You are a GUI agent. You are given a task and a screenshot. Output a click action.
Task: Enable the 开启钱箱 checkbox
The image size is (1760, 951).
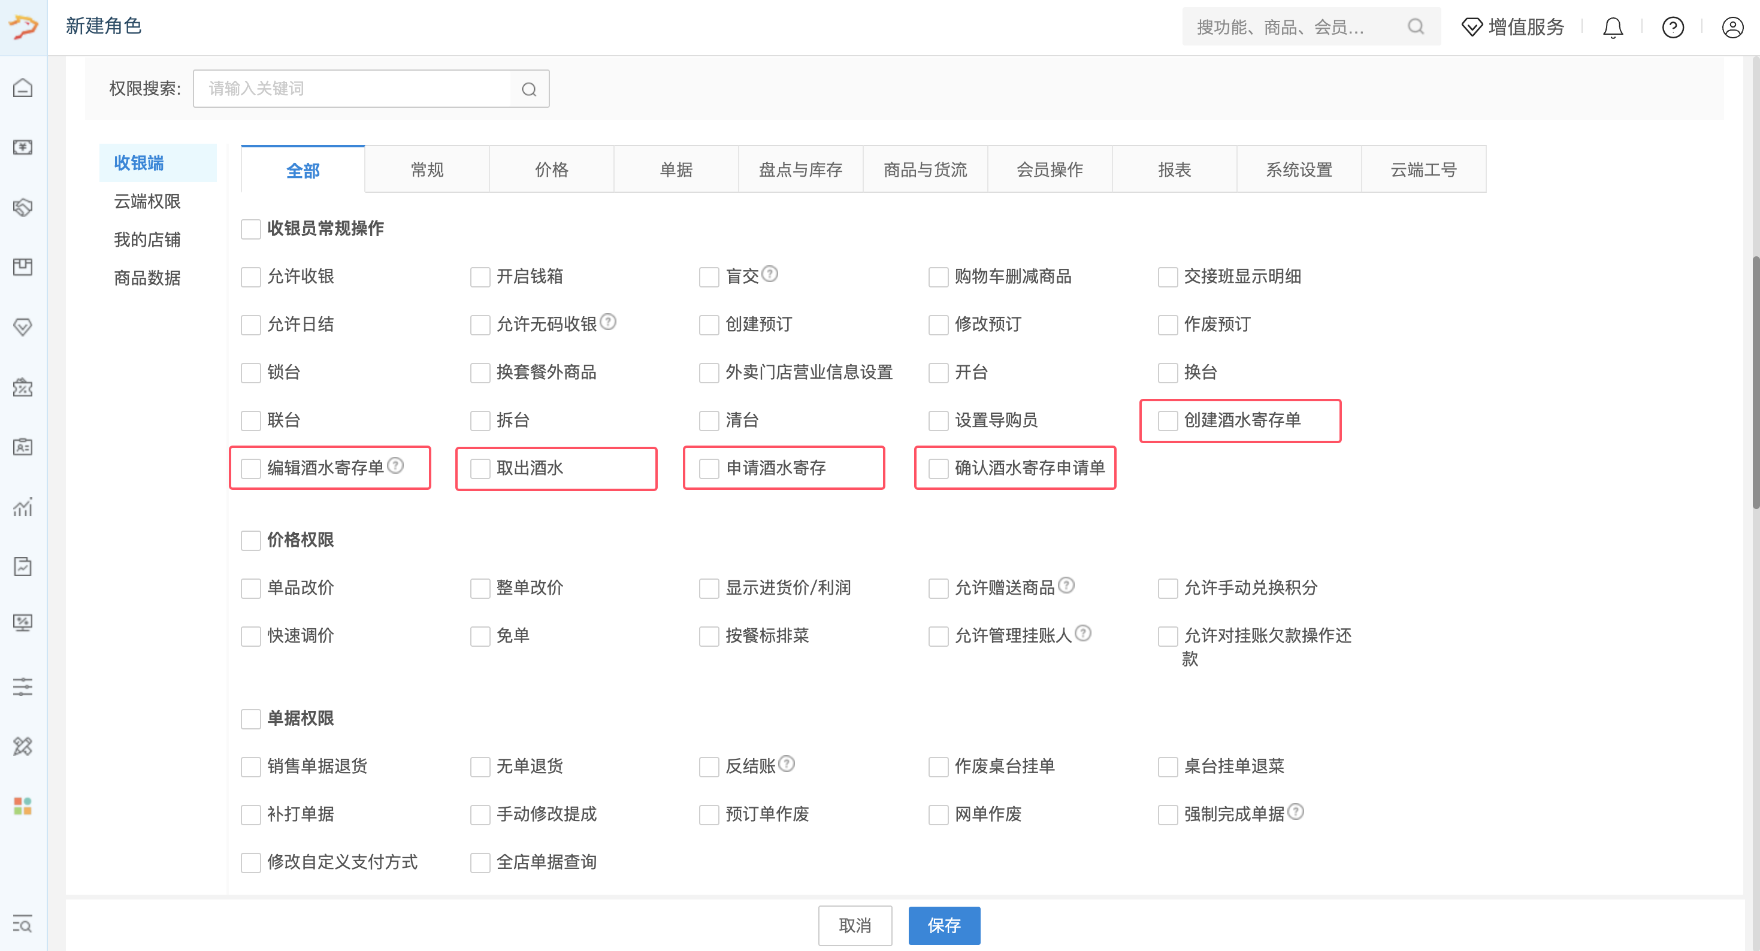(x=480, y=277)
